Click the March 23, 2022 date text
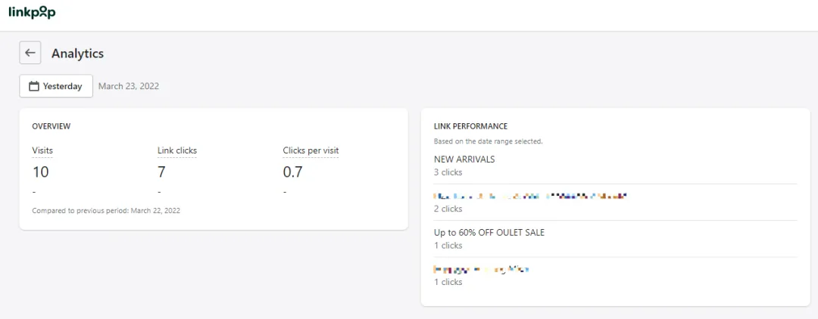 [128, 86]
